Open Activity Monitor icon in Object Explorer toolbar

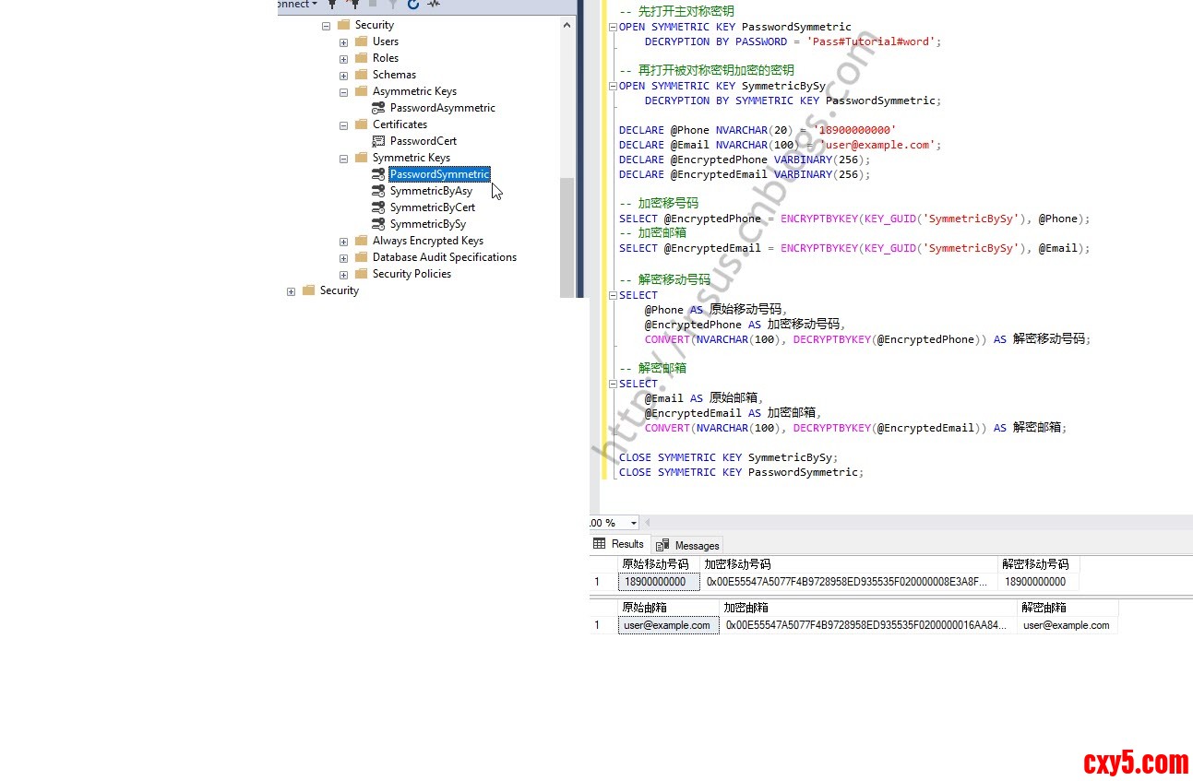(x=433, y=5)
